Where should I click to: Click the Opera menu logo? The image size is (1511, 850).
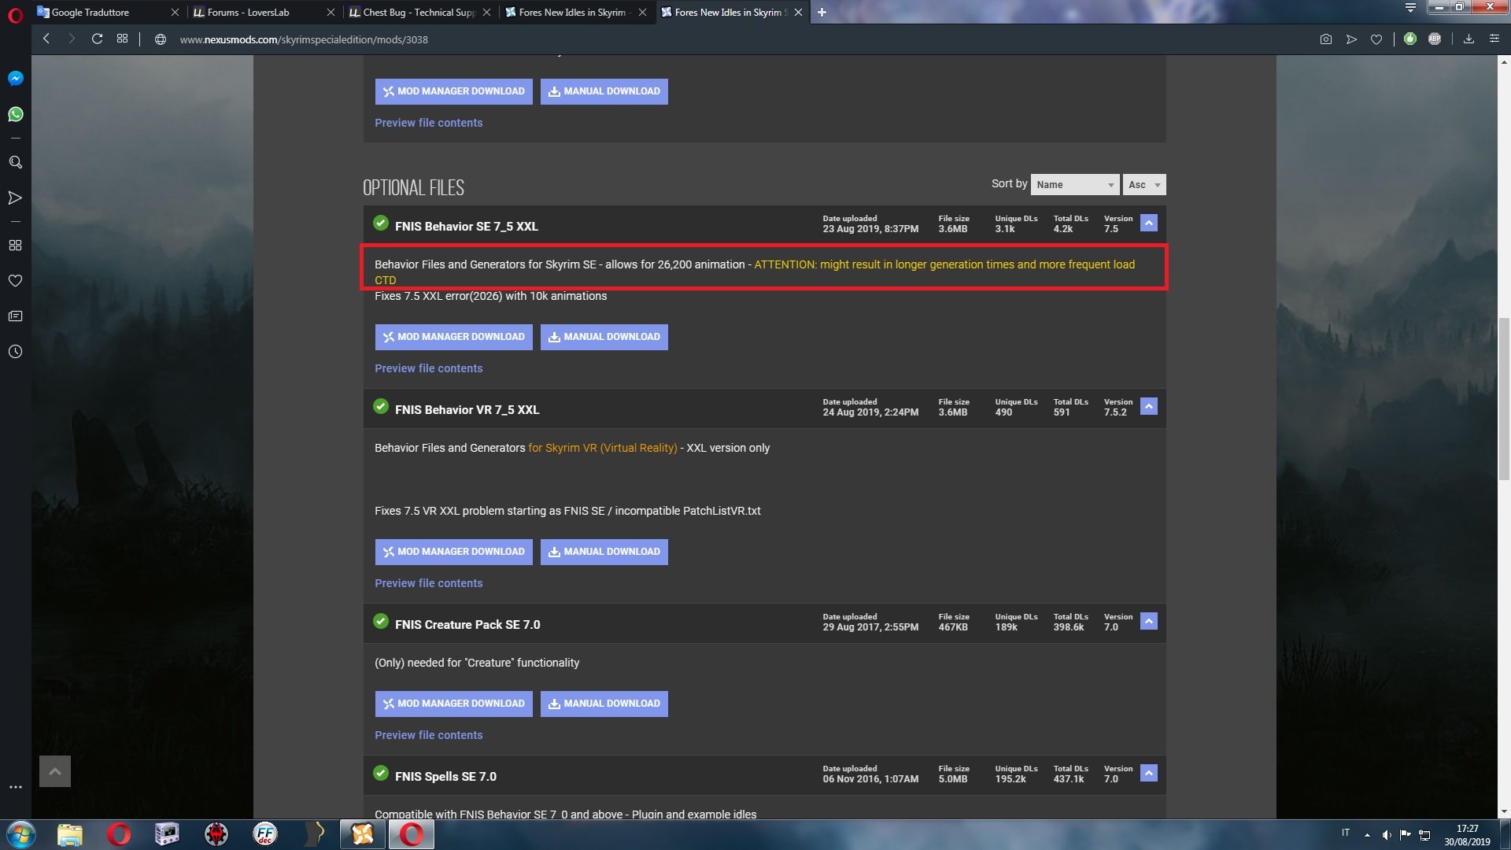click(15, 16)
